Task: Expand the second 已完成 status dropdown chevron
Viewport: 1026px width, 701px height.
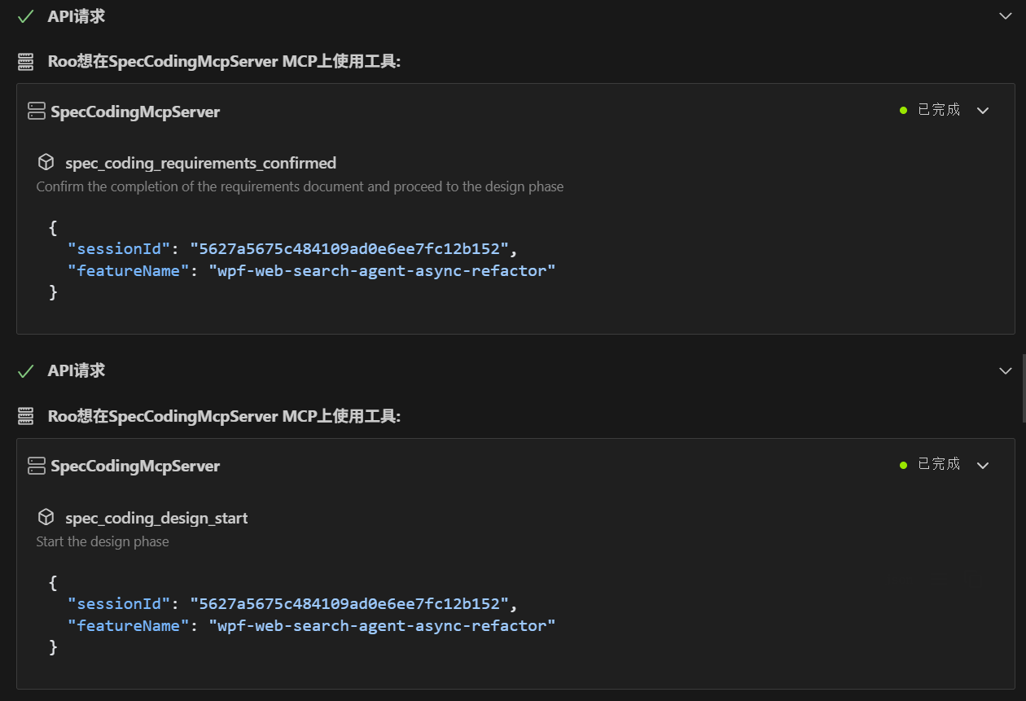Action: pyautogui.click(x=983, y=466)
